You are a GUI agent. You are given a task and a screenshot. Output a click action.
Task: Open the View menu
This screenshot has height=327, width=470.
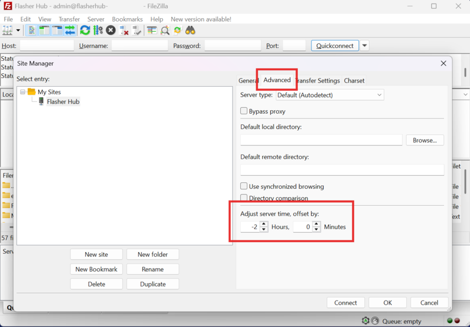45,19
